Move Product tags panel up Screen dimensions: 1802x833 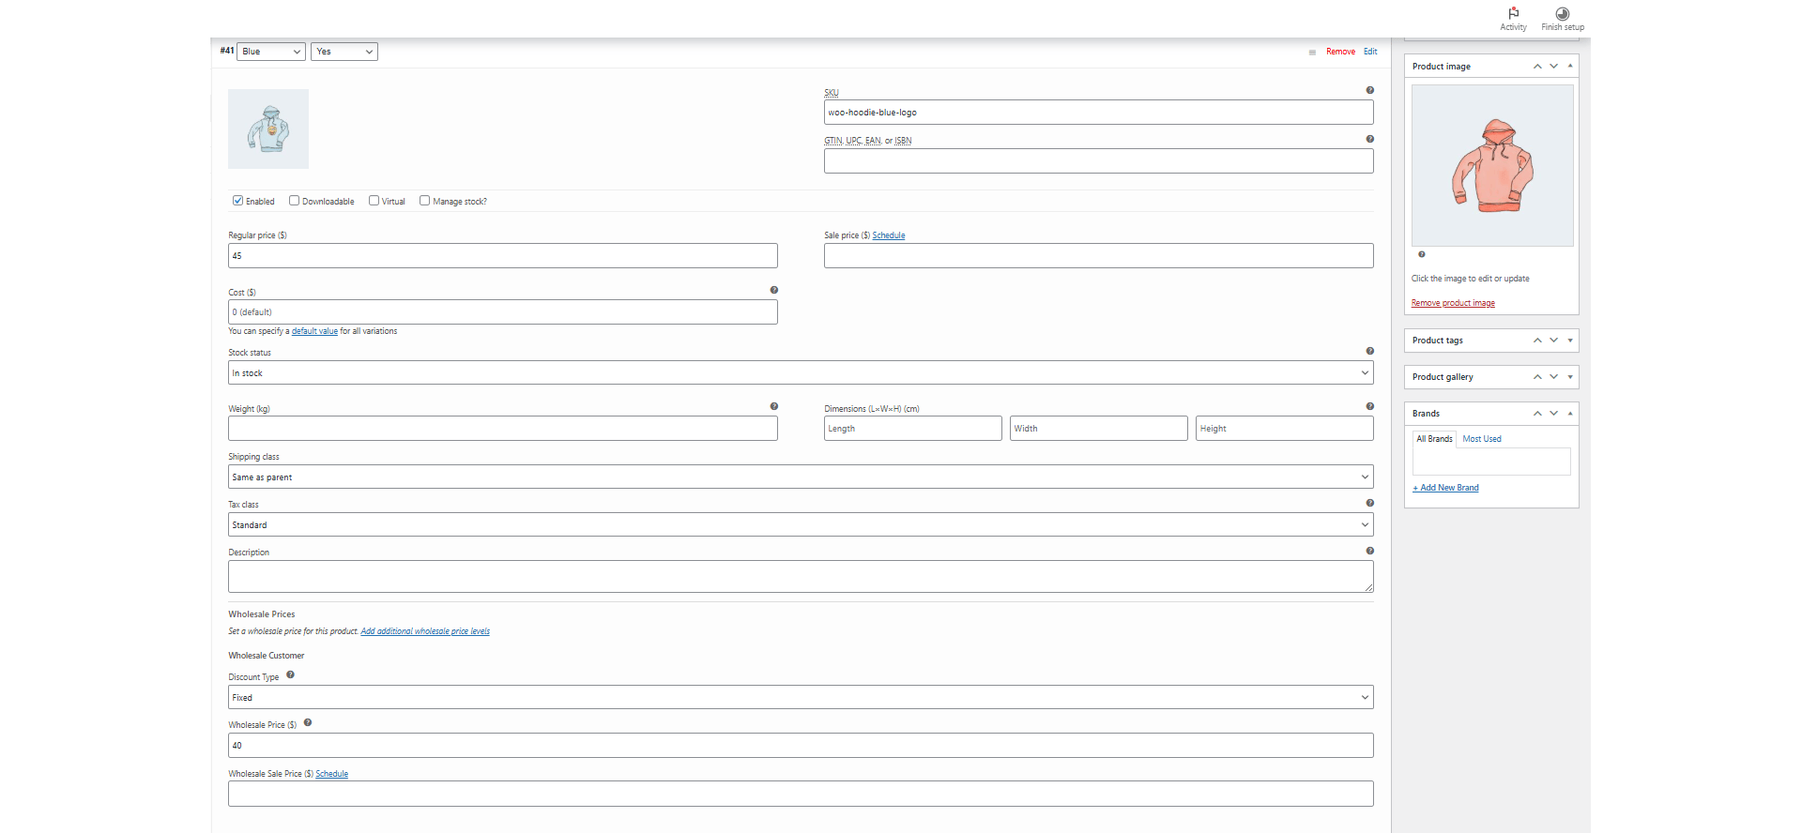pyautogui.click(x=1537, y=341)
